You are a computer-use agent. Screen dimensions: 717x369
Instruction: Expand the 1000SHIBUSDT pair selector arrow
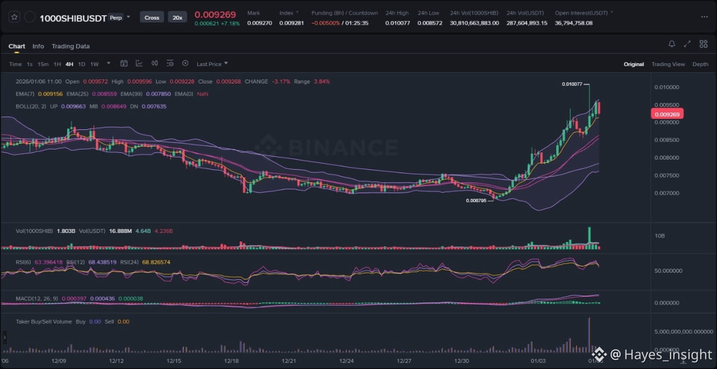pos(128,17)
